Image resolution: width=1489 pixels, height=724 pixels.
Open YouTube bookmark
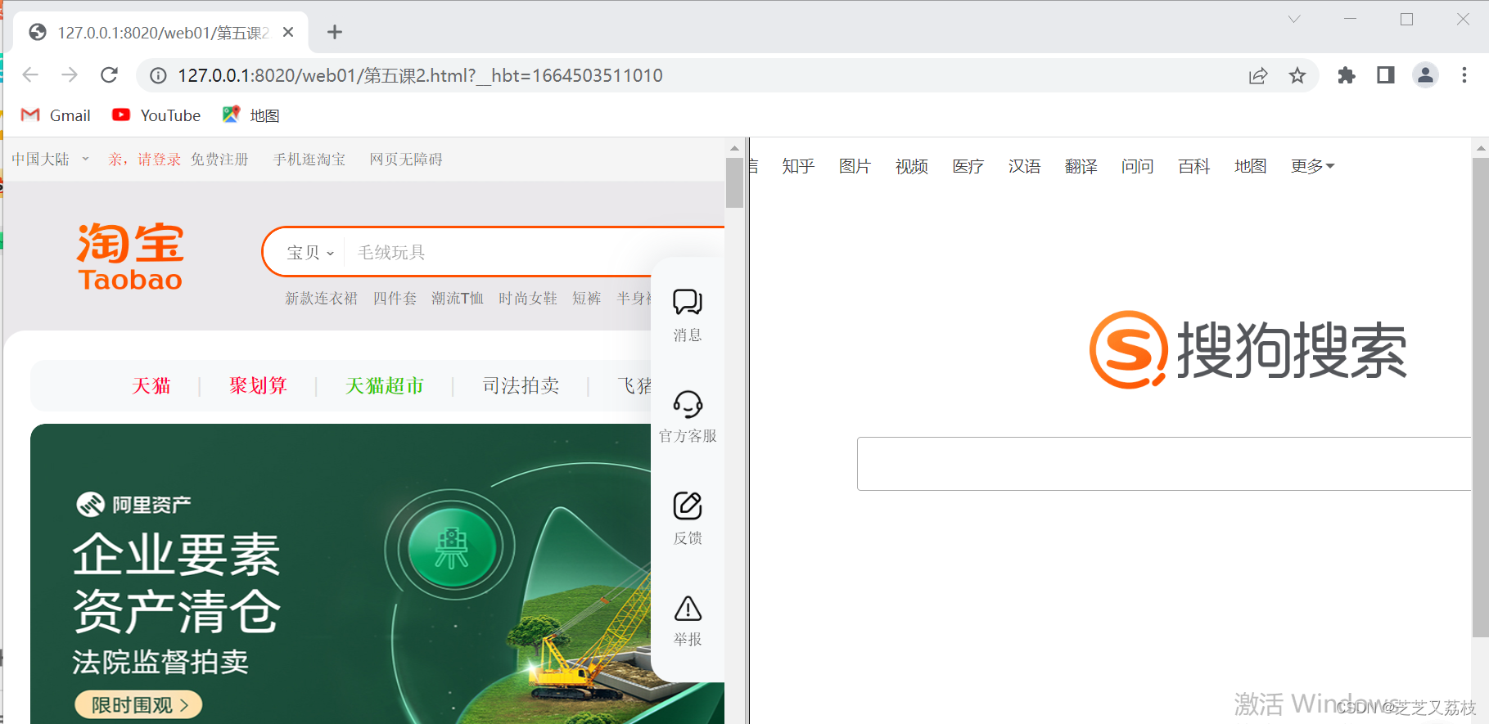[x=156, y=115]
